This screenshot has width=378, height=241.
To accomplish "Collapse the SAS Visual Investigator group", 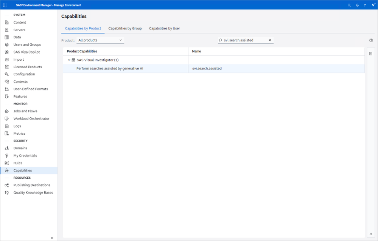I will tap(69, 60).
